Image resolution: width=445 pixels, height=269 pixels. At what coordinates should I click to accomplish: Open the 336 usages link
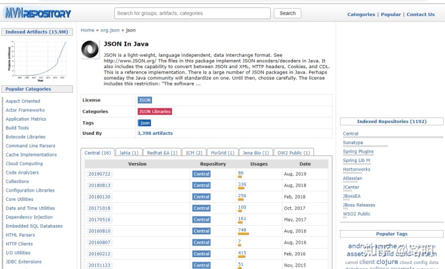coord(242,184)
